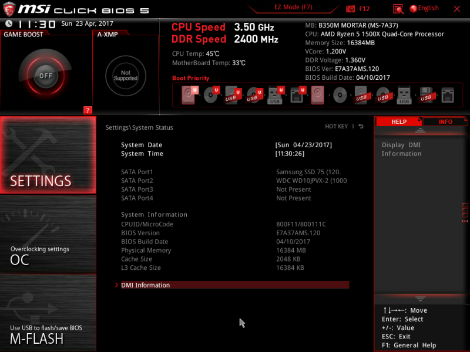Click the bottom grip handle of help panel
470x352 pixels.
tap(420, 299)
